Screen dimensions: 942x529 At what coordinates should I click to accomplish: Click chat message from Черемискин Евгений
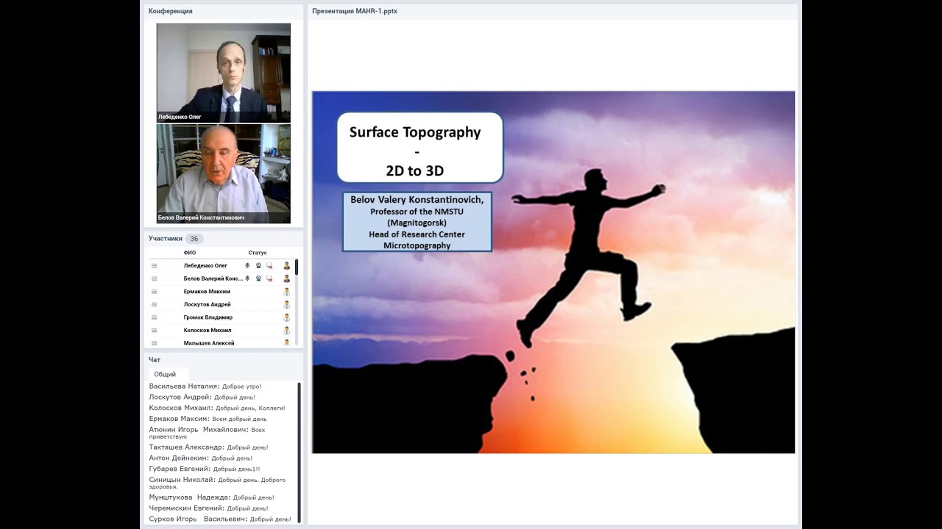click(208, 508)
